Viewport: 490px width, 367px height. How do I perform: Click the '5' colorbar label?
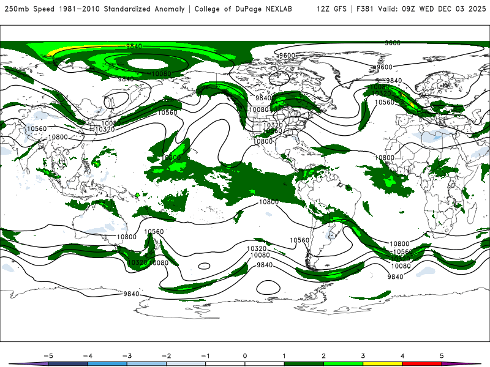pos(442,356)
